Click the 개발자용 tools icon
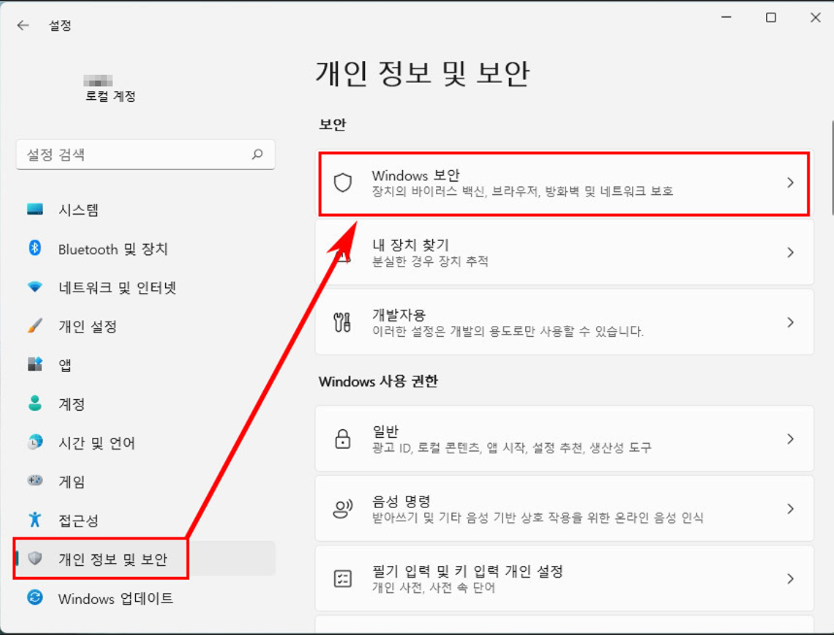Image resolution: width=834 pixels, height=635 pixels. (342, 322)
